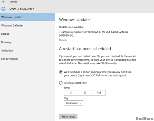The image size is (154, 121).
Task: Change the minutes field showing 30
Action: (85, 92)
